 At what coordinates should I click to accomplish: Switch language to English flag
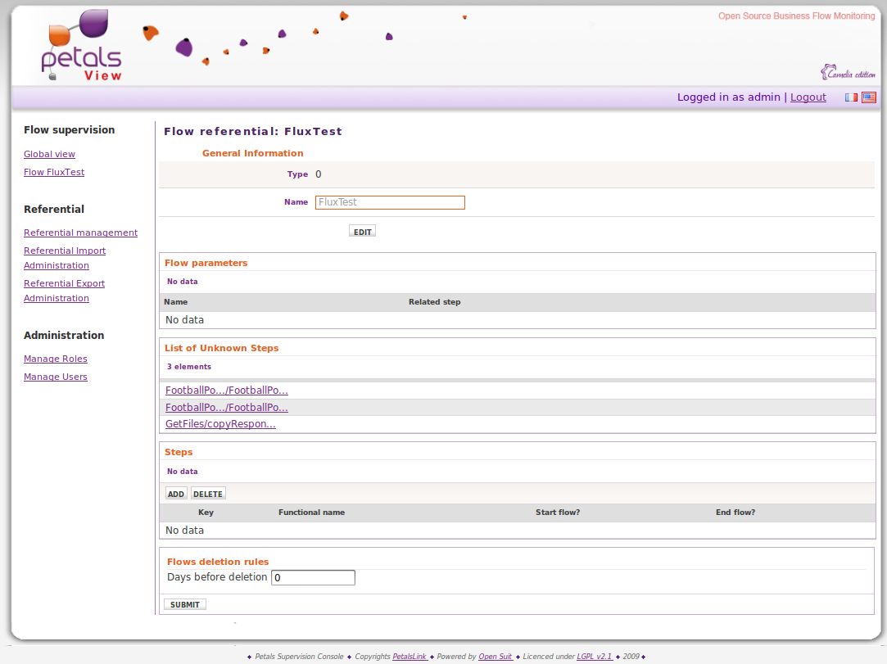pos(868,97)
